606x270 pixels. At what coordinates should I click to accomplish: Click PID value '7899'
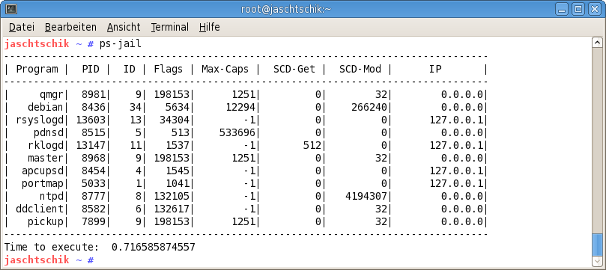click(x=94, y=222)
